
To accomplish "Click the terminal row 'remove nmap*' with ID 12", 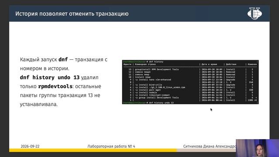I will (190, 72).
